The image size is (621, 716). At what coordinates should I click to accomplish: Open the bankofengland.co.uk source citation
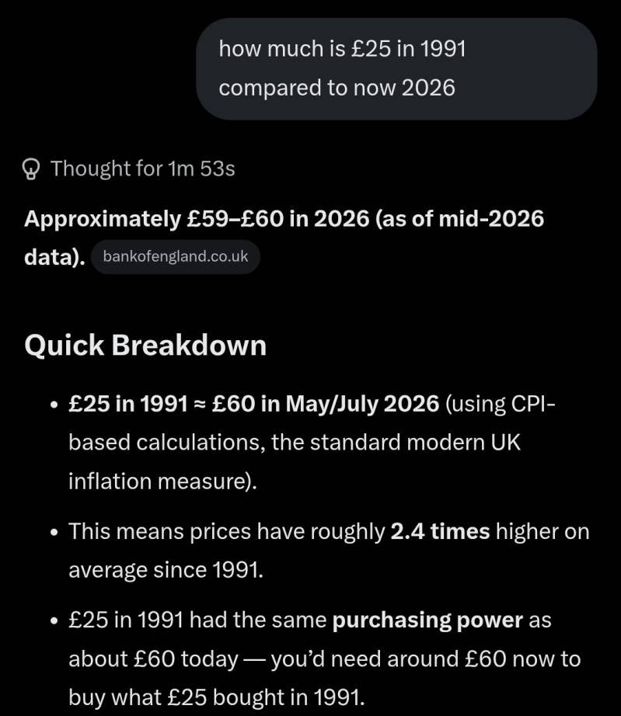pyautogui.click(x=176, y=256)
